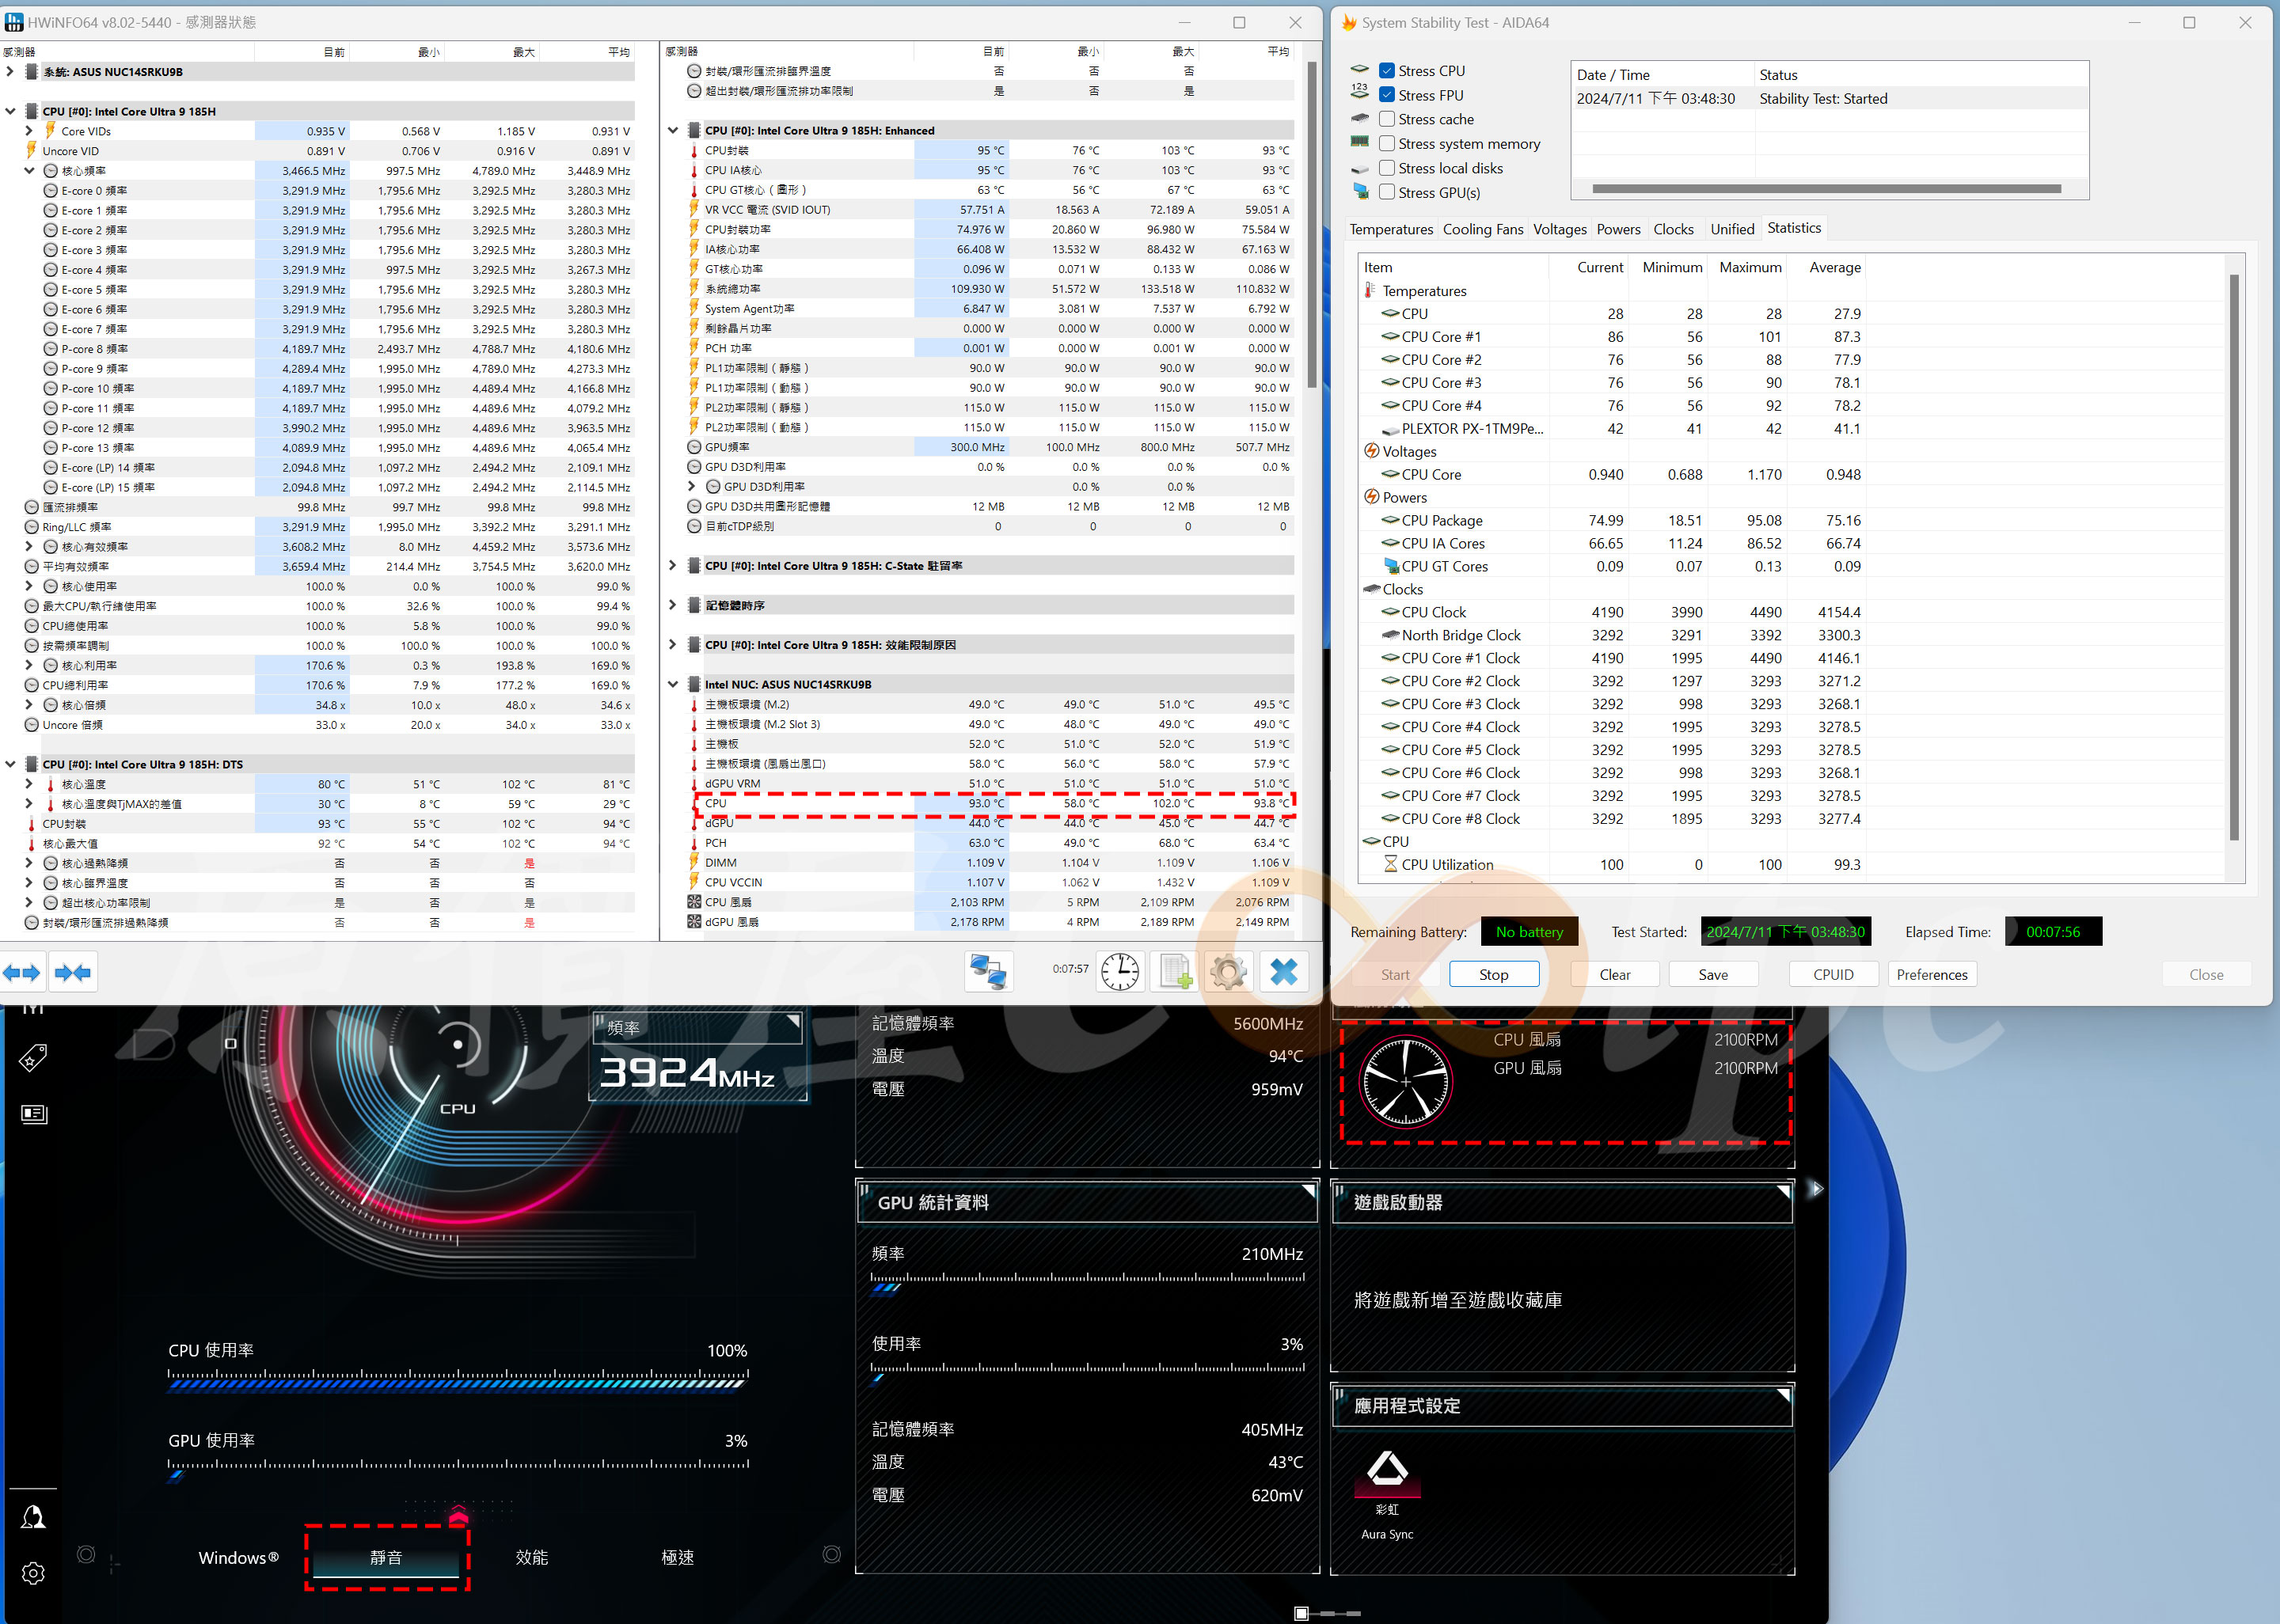Image resolution: width=2280 pixels, height=1624 pixels.
Task: Open AIDA64 Clocks tab
Action: click(1673, 229)
